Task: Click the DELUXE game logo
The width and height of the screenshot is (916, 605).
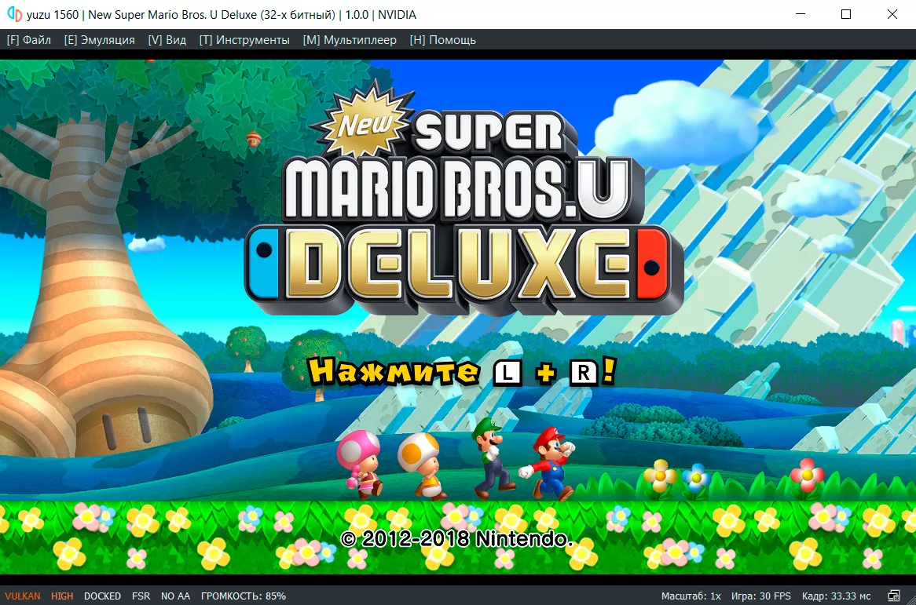Action: 463,268
